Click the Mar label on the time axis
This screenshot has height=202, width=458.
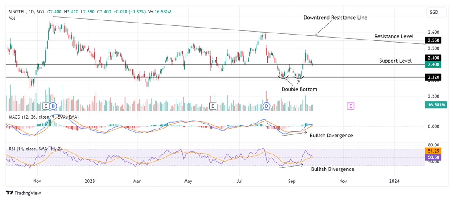pos(137,181)
